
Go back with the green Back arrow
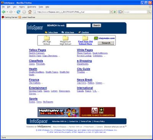(3, 12)
